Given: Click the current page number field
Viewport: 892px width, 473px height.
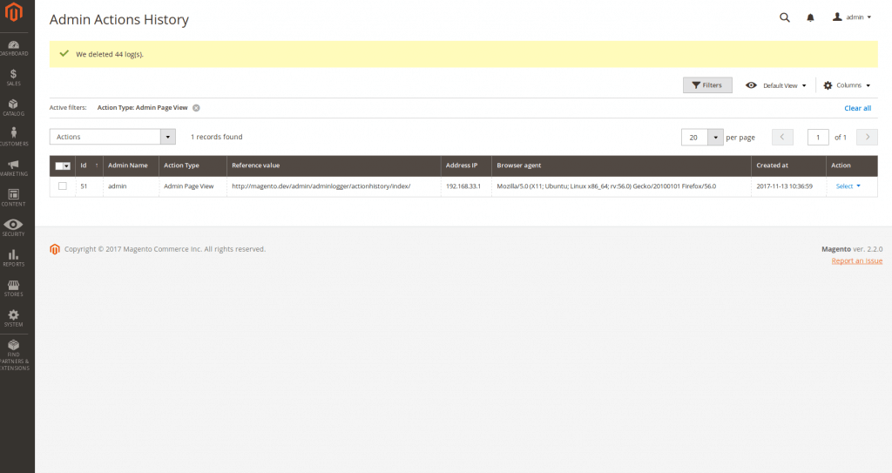Looking at the screenshot, I should (818, 137).
